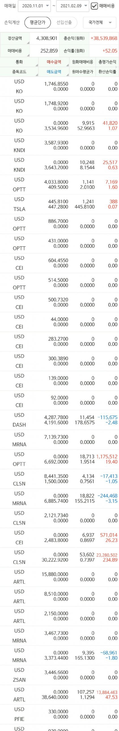This screenshot has width=119, height=731.
Task: Open the end date 2021.02.09 picker
Action: pos(73,6)
